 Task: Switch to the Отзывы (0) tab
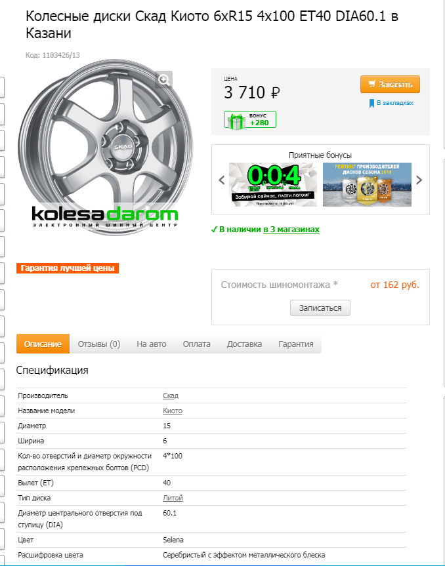(x=99, y=344)
